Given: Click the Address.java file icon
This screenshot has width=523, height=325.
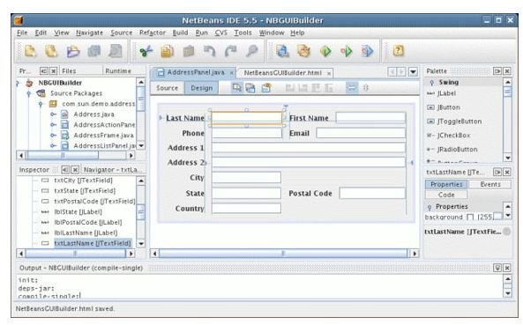Looking at the screenshot, I should coord(64,114).
